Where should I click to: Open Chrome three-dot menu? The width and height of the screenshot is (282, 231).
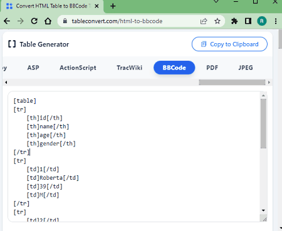[276, 21]
